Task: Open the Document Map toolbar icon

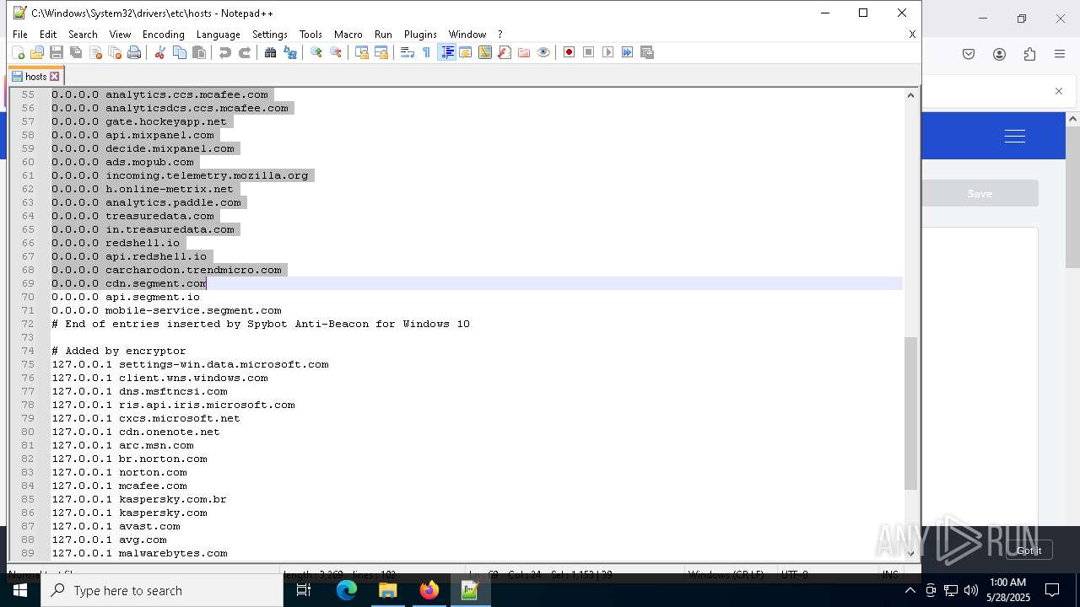Action: point(485,52)
